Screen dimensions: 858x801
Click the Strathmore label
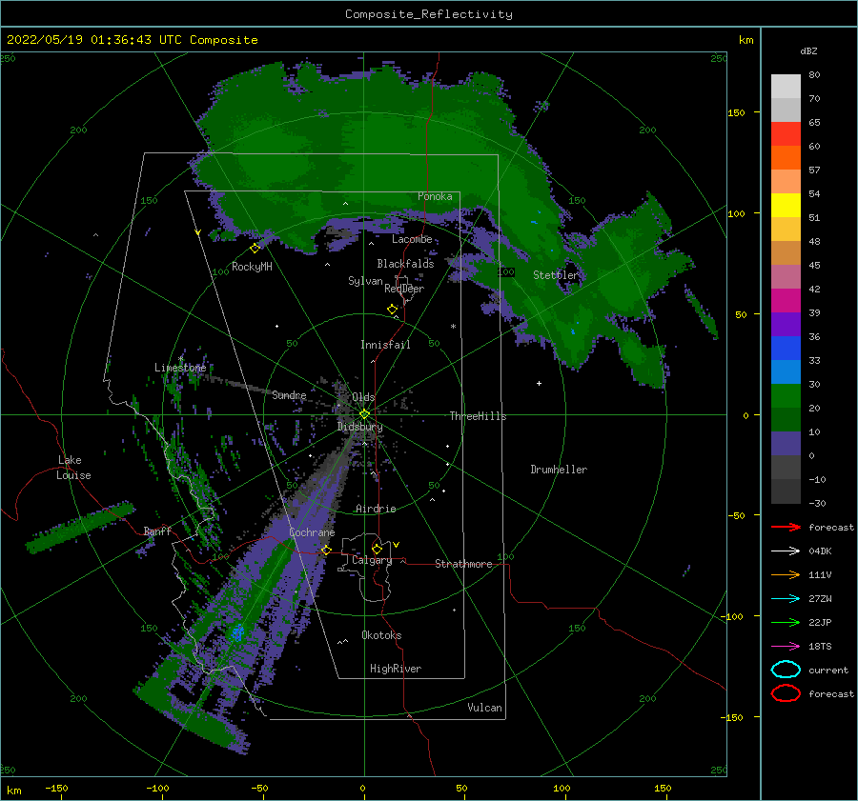[464, 564]
